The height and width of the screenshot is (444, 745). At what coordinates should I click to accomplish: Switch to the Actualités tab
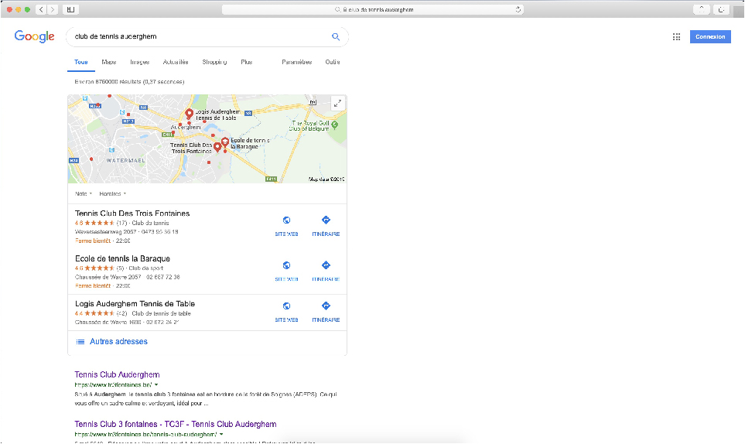click(x=176, y=62)
